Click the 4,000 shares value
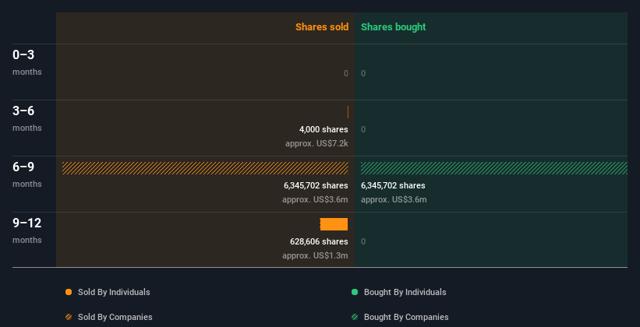Viewport: 640px width, 327px height. [x=324, y=130]
